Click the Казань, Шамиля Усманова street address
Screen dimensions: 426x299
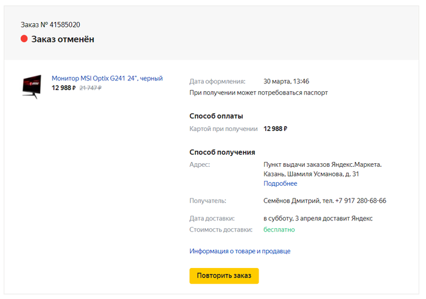(311, 174)
